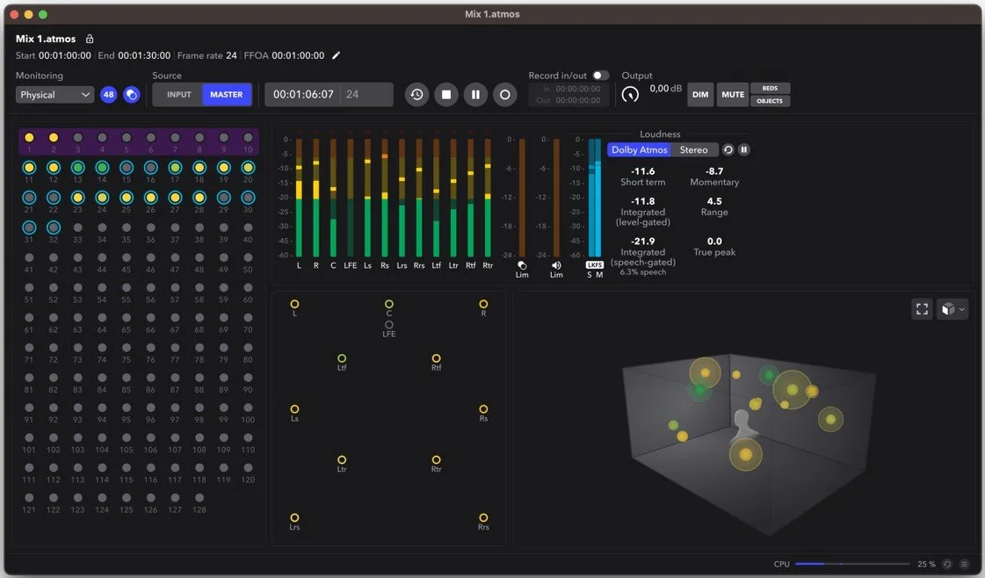Select bed channel indicator 1
985x578 pixels.
tap(29, 138)
